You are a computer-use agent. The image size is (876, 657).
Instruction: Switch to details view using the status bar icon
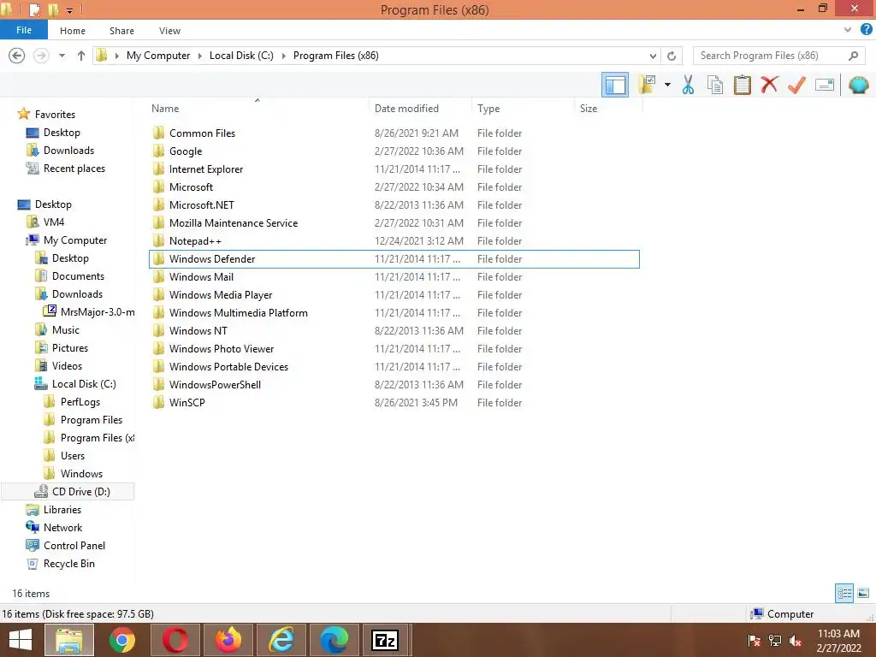coord(844,593)
